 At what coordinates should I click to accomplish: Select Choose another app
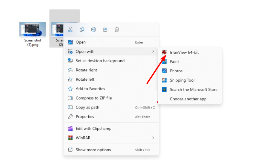190,99
